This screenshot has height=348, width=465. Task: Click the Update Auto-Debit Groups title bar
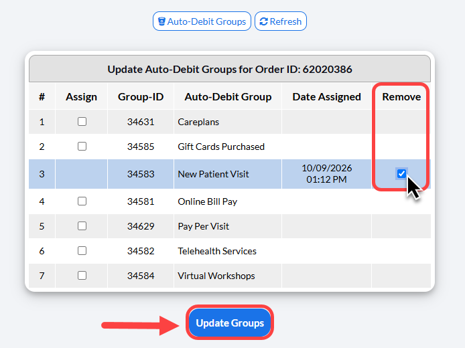230,69
